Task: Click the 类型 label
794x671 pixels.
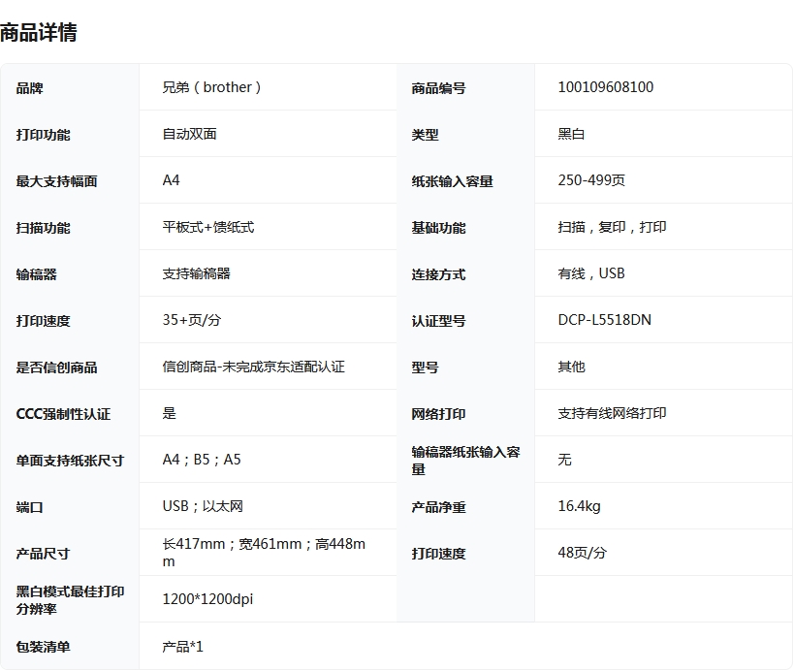Action: click(x=425, y=135)
